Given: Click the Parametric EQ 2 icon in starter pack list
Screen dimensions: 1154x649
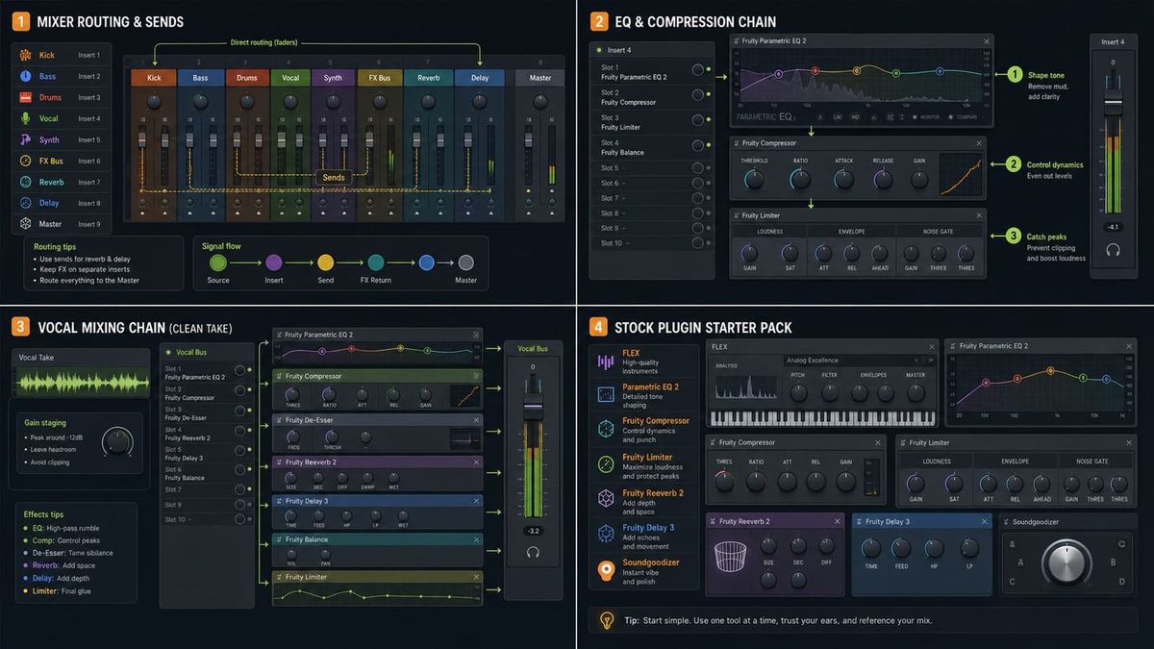Looking at the screenshot, I should point(606,394).
